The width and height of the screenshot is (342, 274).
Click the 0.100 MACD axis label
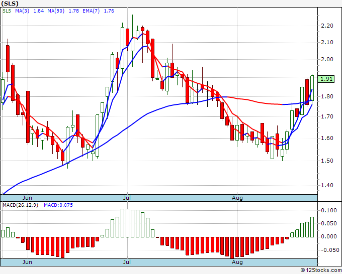[329, 210]
